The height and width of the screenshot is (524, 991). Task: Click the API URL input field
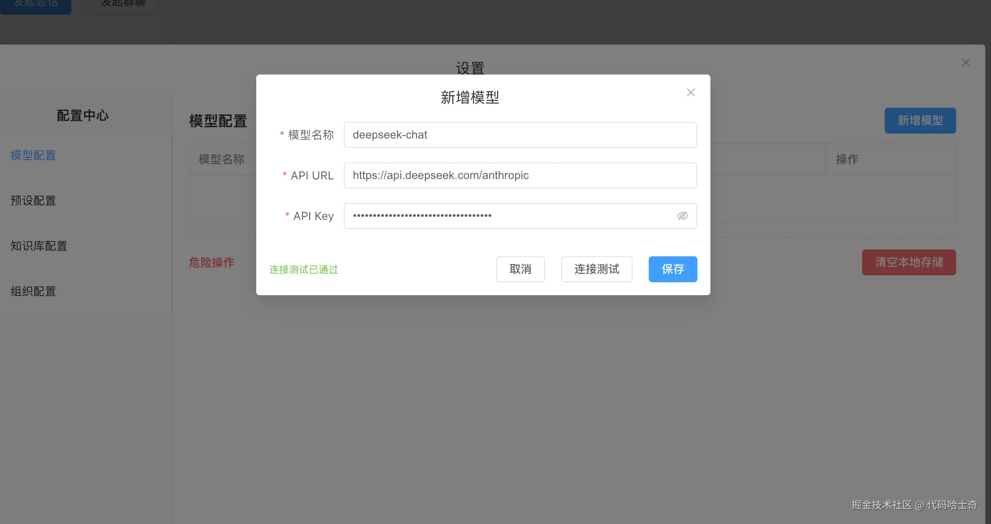520,175
